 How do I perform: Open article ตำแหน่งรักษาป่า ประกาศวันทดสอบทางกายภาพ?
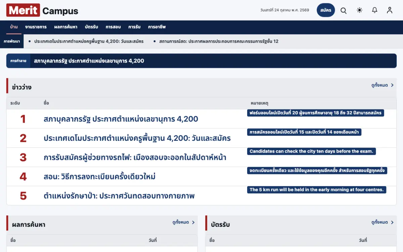click(x=119, y=196)
